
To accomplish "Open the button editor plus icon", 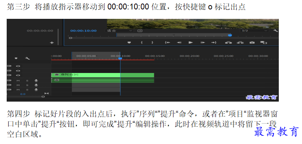I will point(52,43).
